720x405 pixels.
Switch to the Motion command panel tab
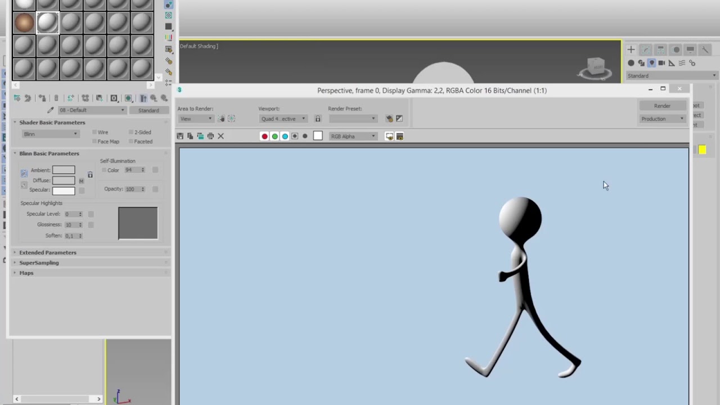click(677, 49)
